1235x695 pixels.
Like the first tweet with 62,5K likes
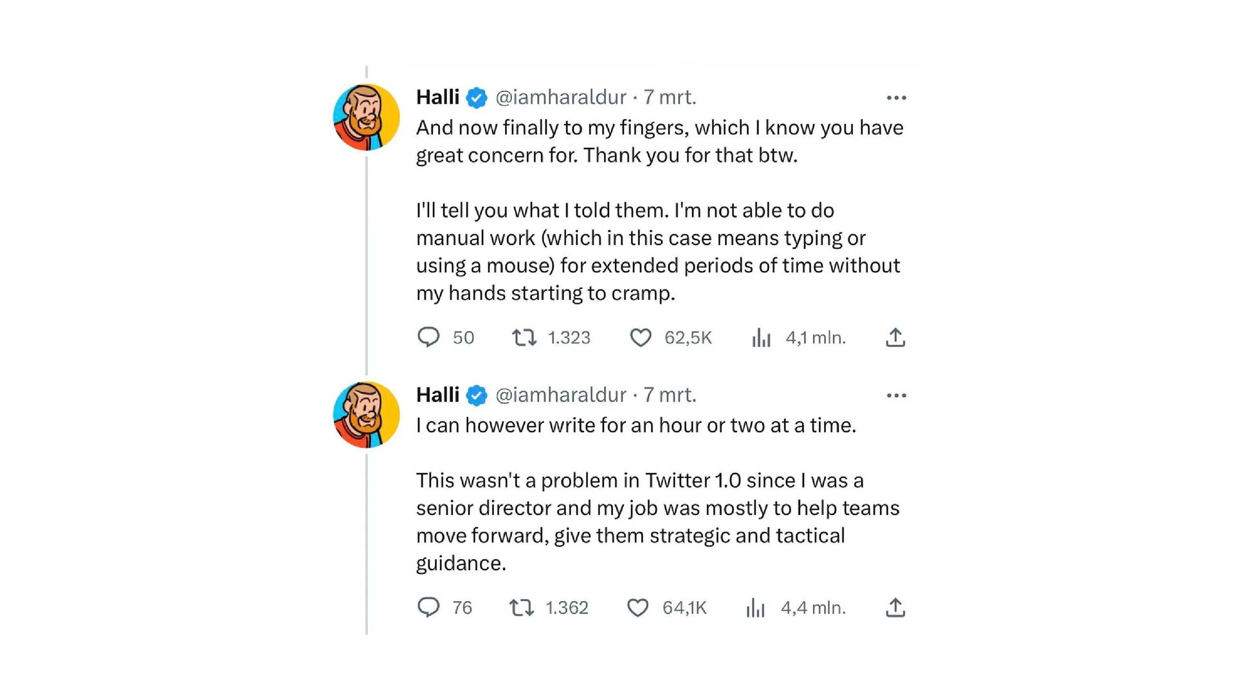640,337
